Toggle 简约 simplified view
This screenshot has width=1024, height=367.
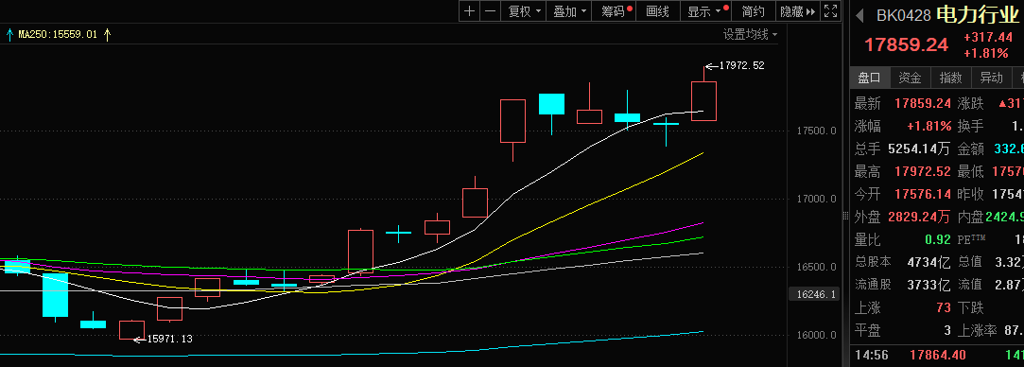click(753, 11)
